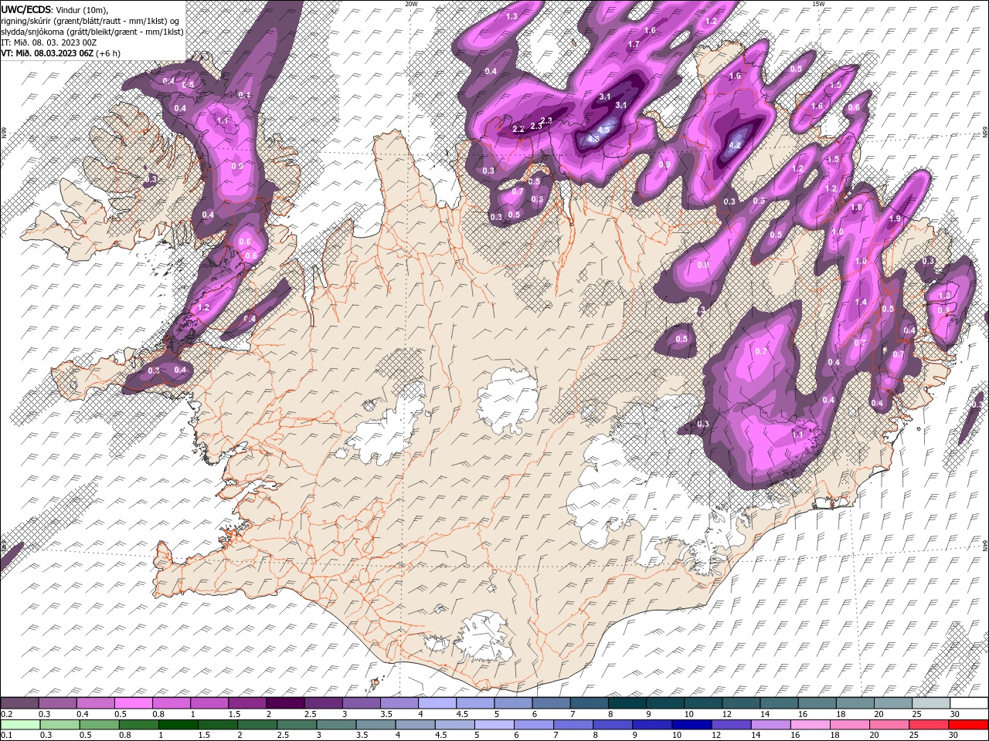
Task: Select the rain legend swatch starting at 0.3
Action: (59, 725)
